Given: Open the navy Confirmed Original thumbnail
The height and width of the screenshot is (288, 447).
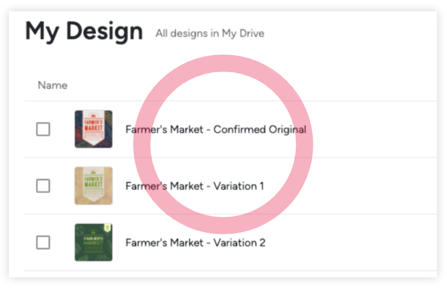Looking at the screenshot, I should point(93,129).
